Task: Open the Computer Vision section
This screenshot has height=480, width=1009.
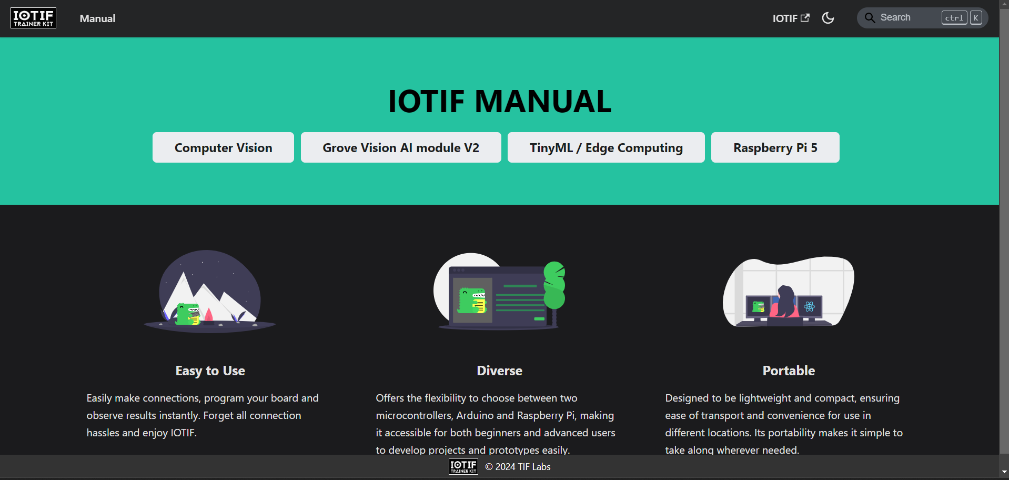Action: pos(223,148)
